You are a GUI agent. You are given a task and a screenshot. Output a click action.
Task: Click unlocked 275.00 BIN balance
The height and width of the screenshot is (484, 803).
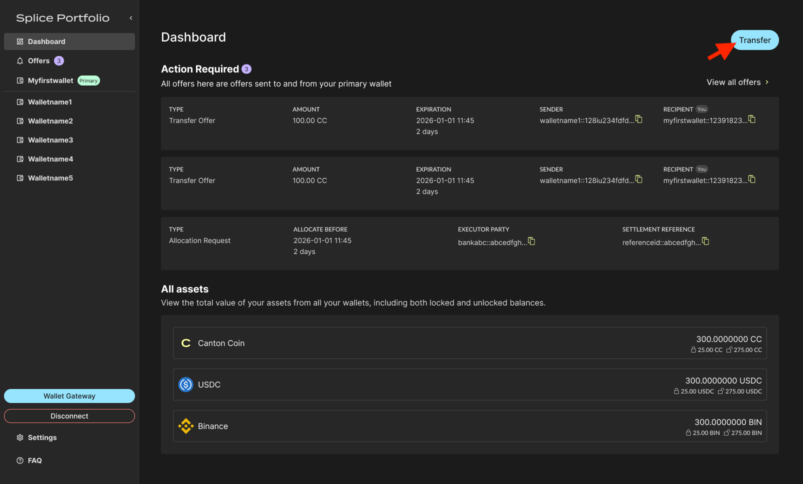click(x=743, y=433)
